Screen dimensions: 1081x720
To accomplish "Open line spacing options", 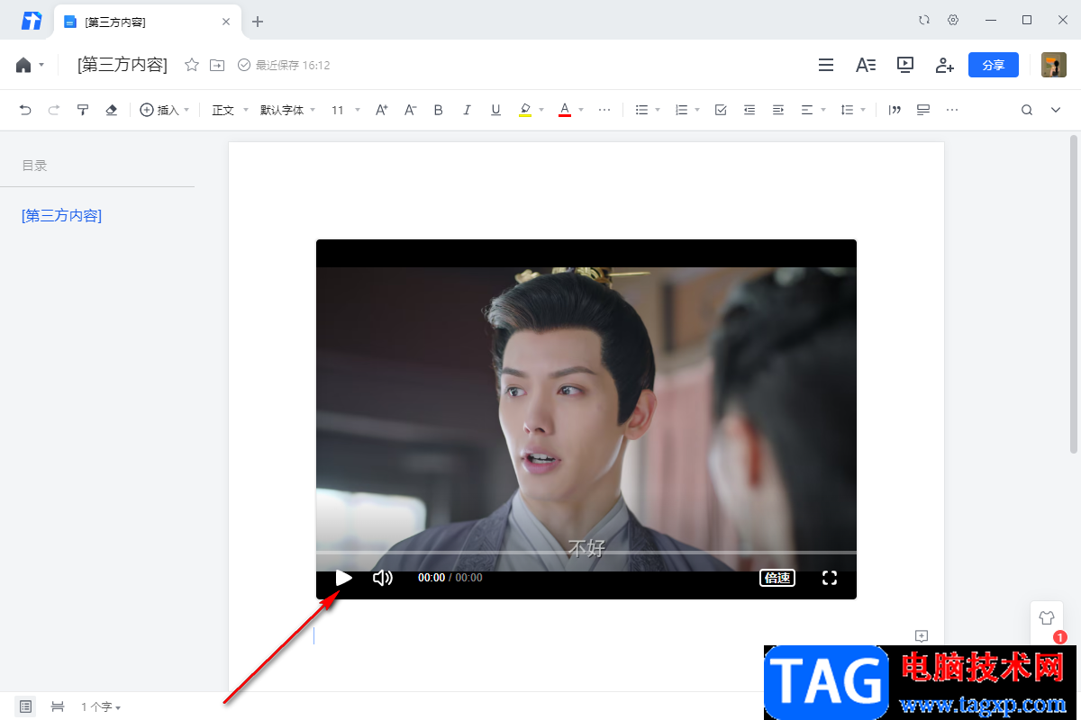I will tap(852, 110).
